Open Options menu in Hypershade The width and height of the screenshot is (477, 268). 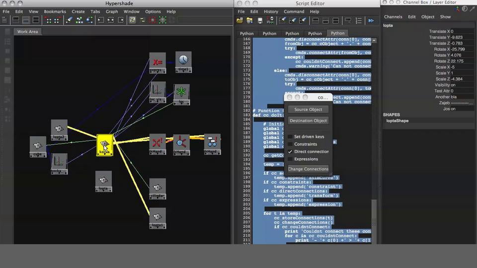153,11
